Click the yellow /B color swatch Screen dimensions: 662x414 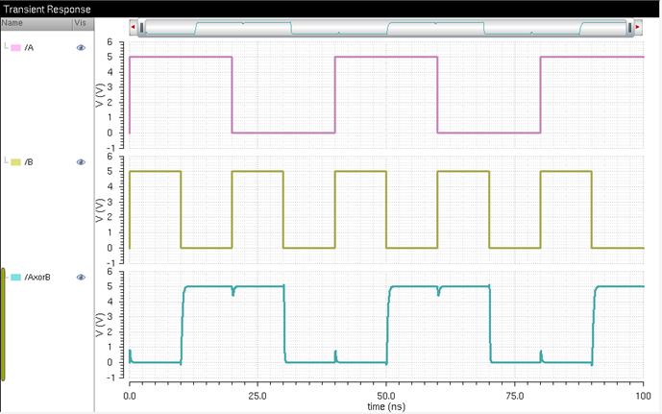(15, 162)
